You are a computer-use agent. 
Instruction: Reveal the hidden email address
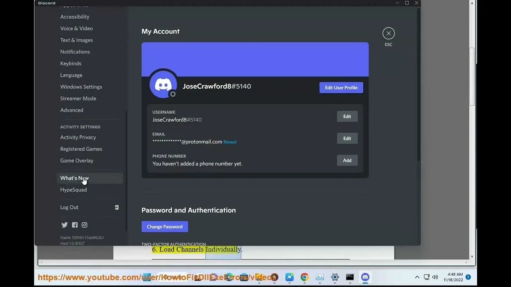230,142
